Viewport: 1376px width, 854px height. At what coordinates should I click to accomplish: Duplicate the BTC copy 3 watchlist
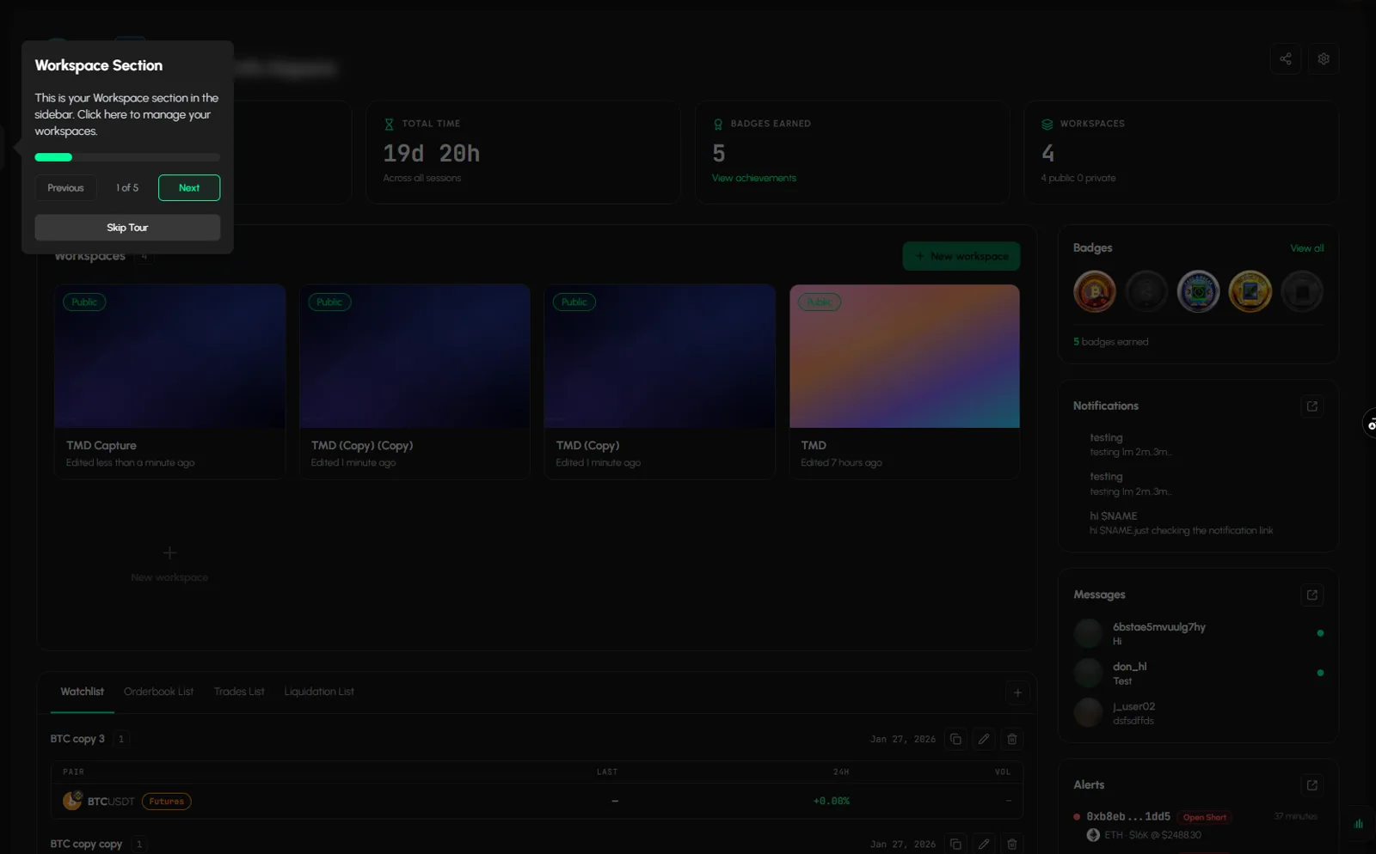[955, 740]
